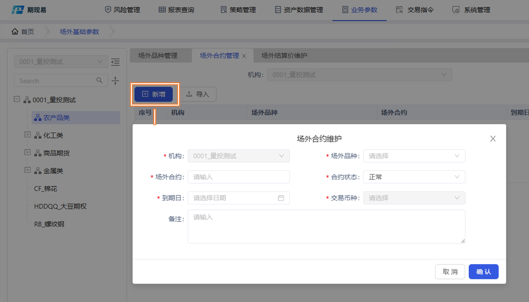Screen dimensions: 529x302
Task: Open the 合约状态 dropdown showing 正常
Action: 414,177
